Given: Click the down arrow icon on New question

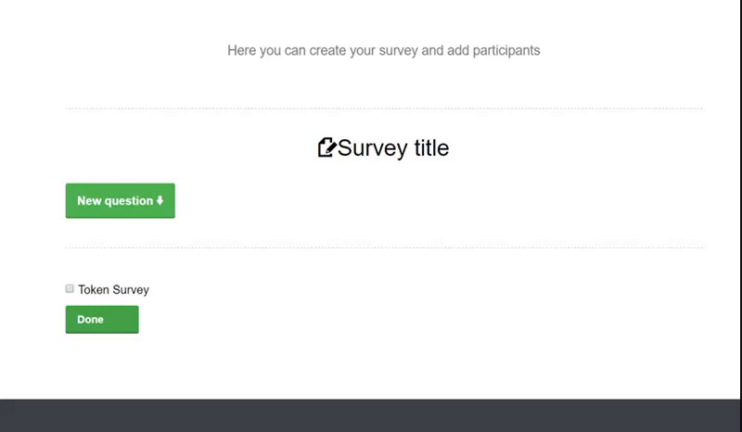Looking at the screenshot, I should 160,200.
